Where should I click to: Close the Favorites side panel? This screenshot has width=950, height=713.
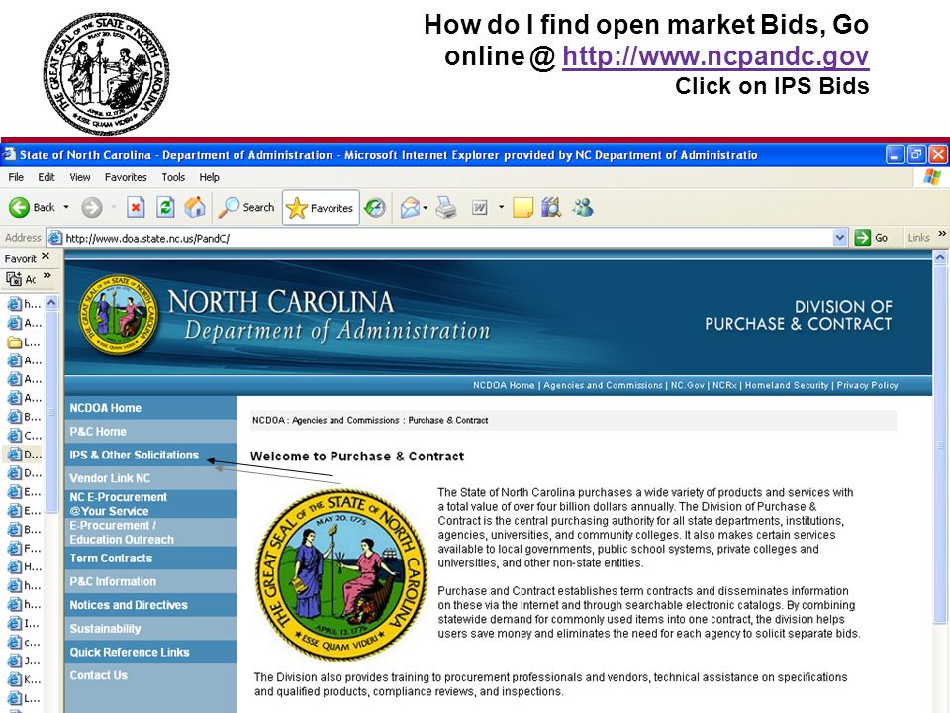tap(46, 256)
